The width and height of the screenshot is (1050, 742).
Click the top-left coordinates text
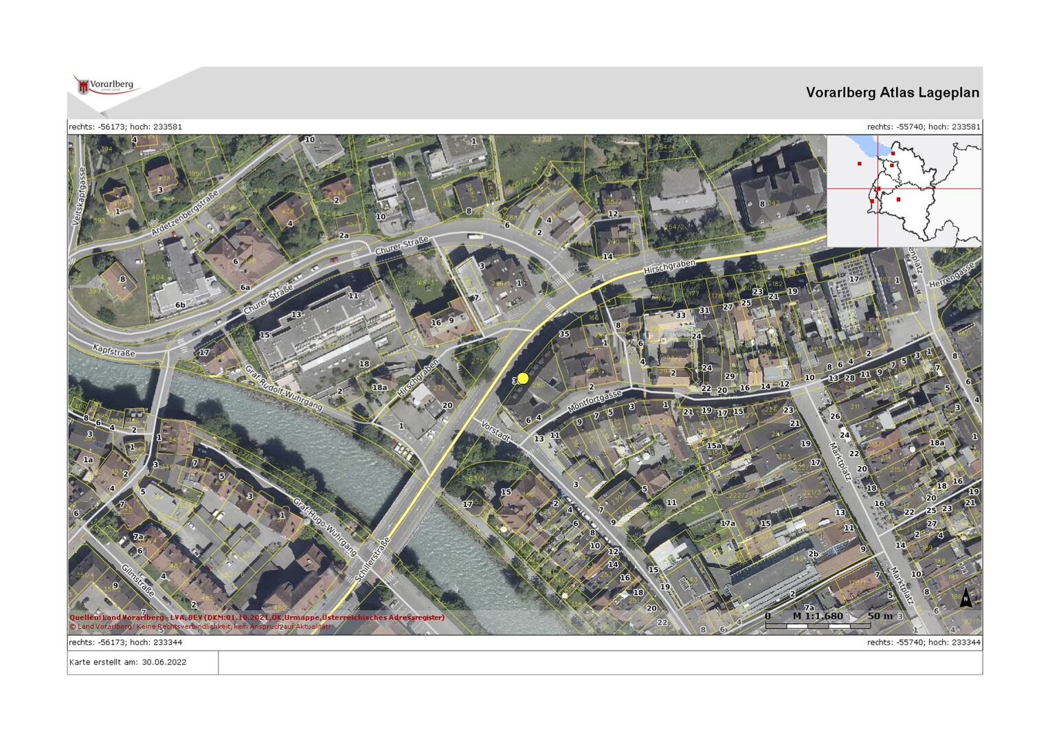click(x=125, y=127)
